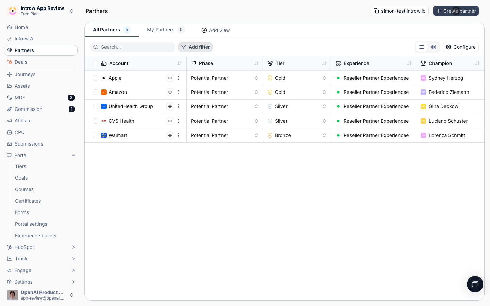
Task: Open the three-dot menu for Walmart
Action: 178,135
